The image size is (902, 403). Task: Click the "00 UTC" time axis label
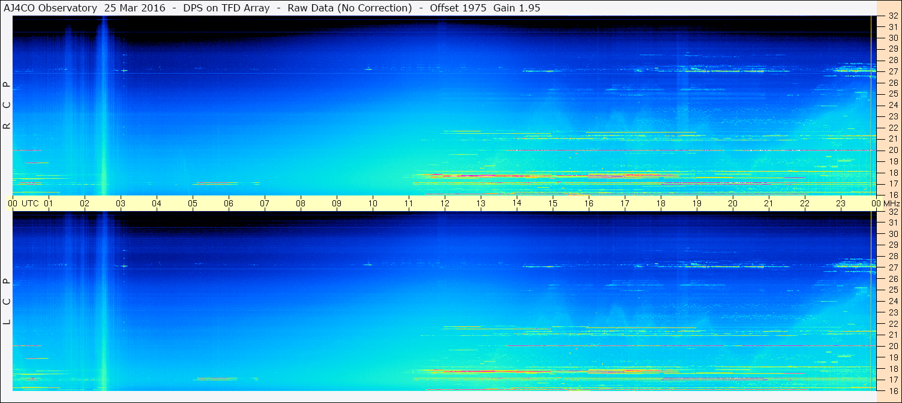point(23,203)
